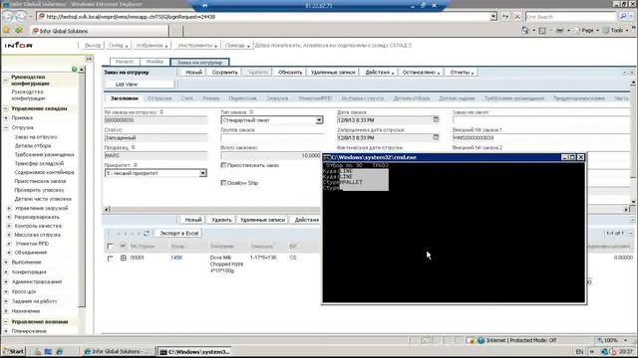Open IE Tools menu
638x358 pixels.
pos(617,31)
